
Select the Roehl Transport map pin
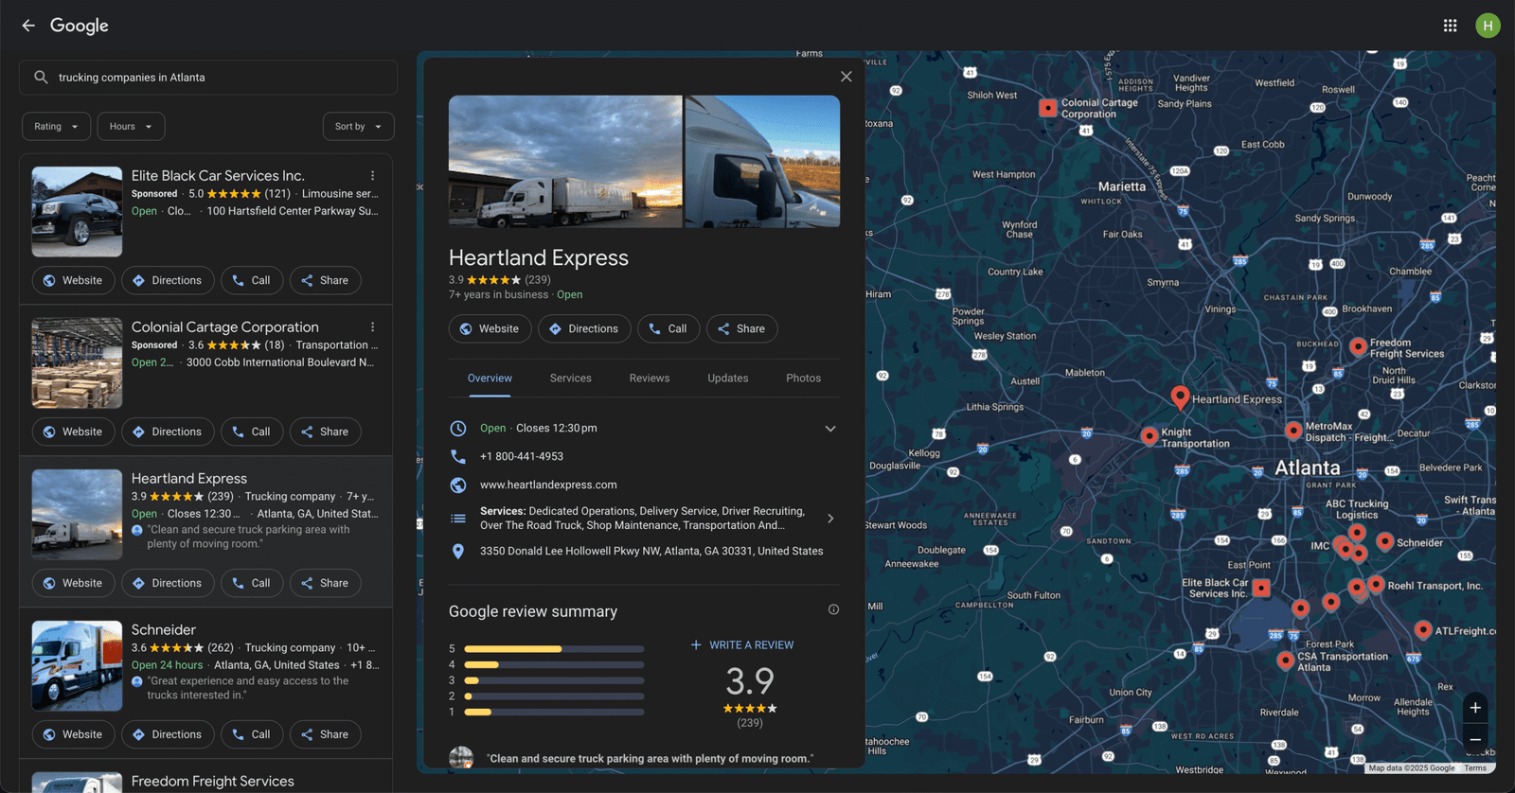pos(1376,585)
